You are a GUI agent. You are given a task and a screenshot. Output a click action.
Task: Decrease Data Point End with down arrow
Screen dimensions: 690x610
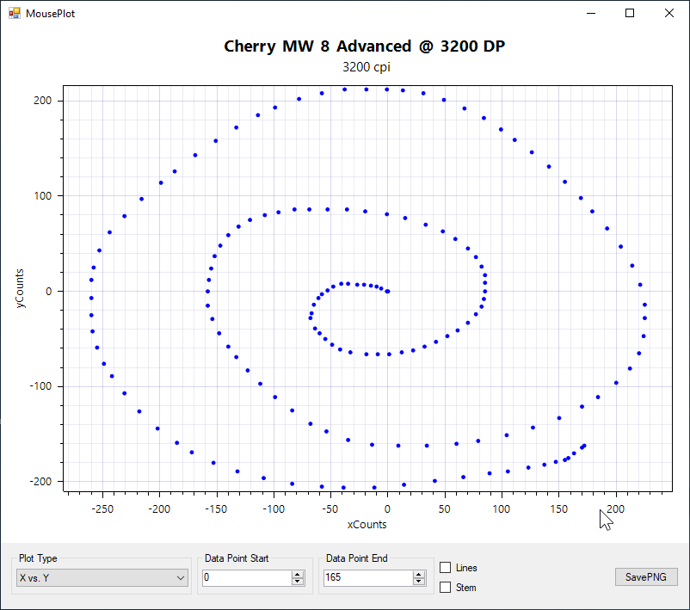point(419,582)
